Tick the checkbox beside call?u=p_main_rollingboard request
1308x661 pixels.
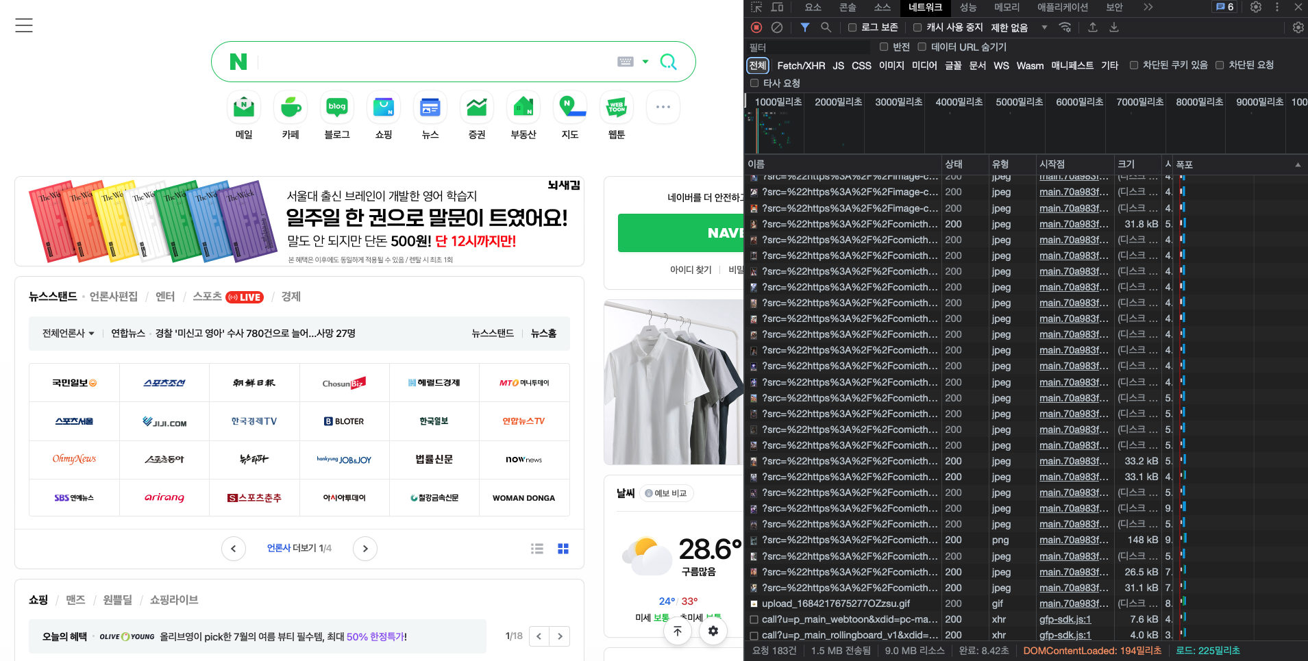[754, 635]
